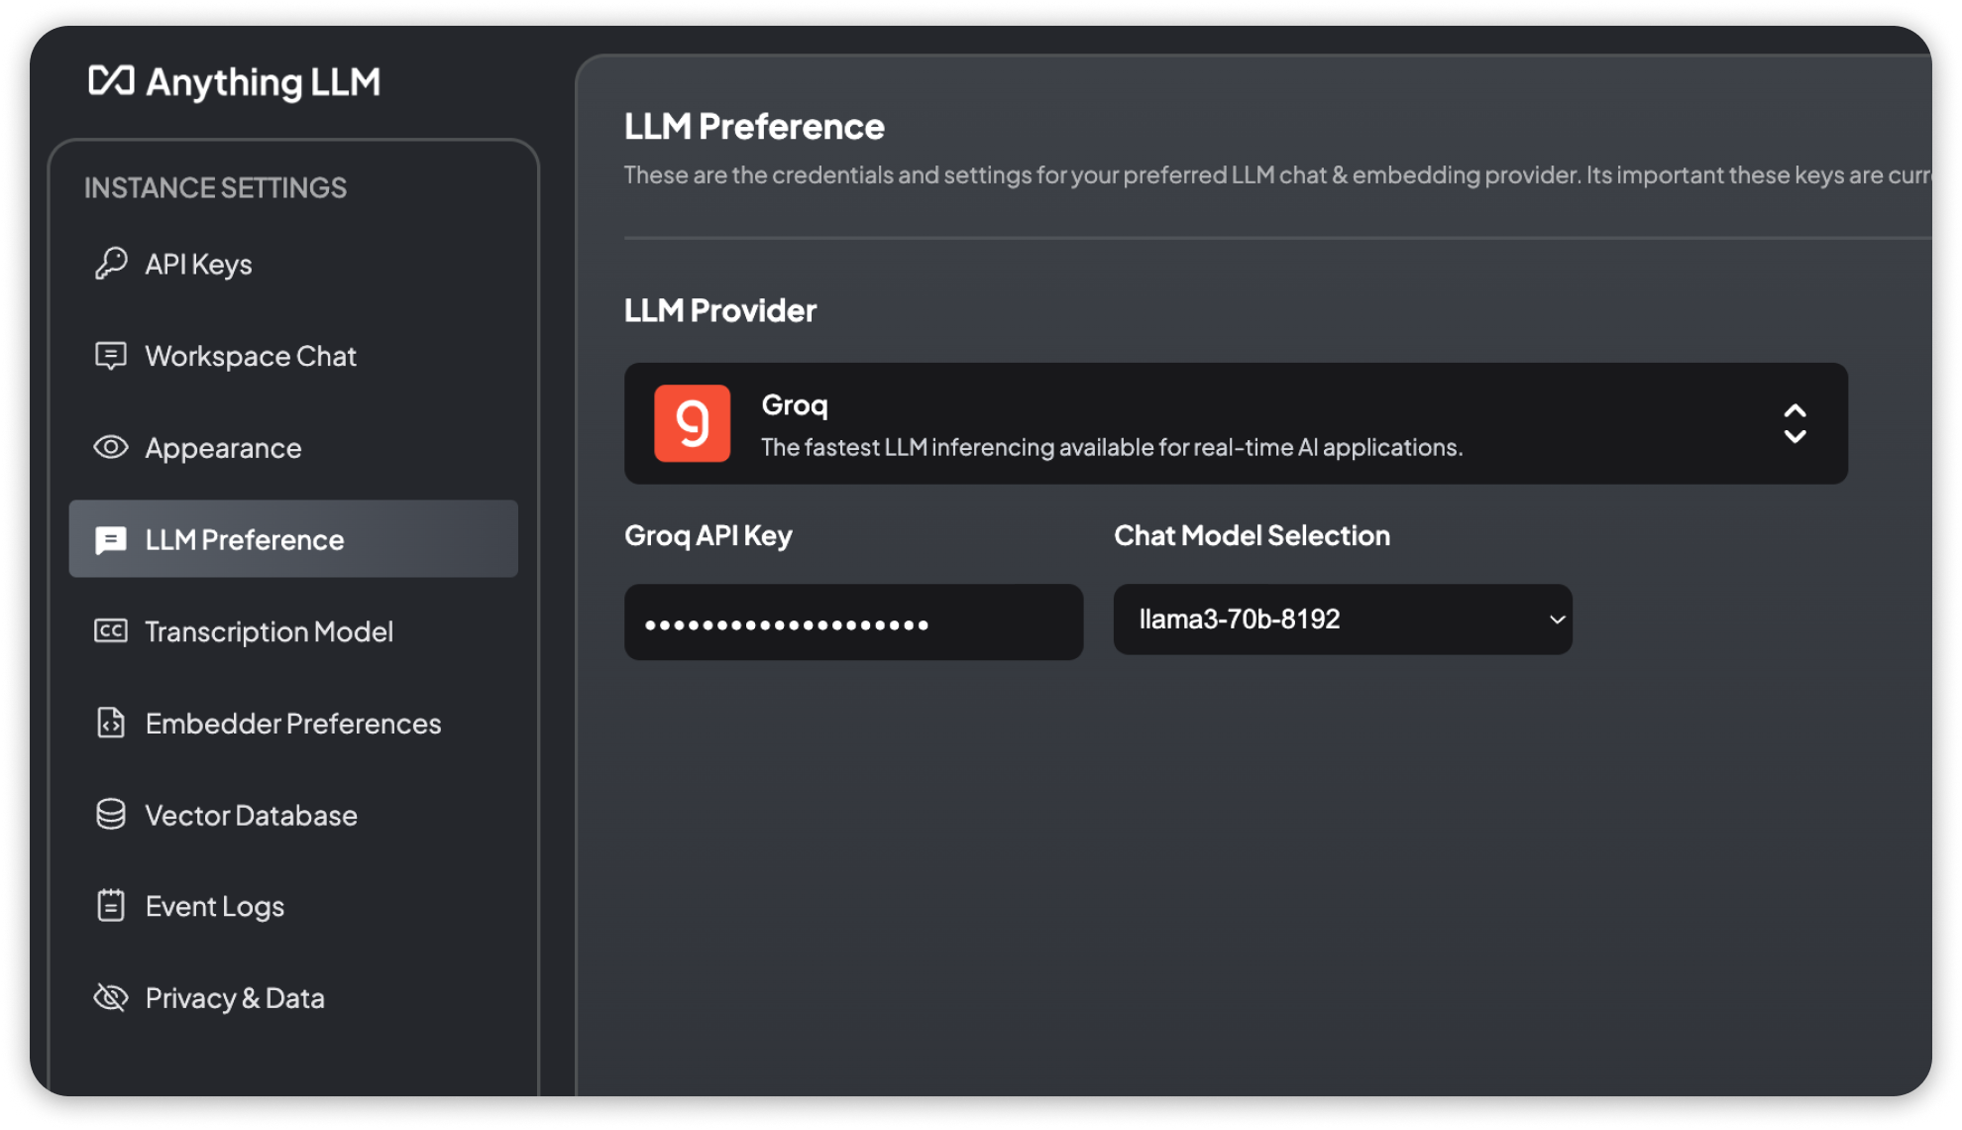Click the LLM Preference page heading
This screenshot has width=1962, height=1130.
point(754,127)
